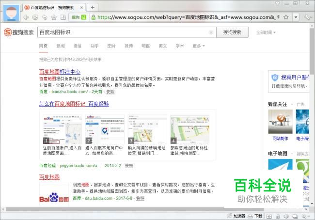This screenshot has width=315, height=220.
Task: Click the 搜狗搜索 search button
Action: [x=232, y=32]
